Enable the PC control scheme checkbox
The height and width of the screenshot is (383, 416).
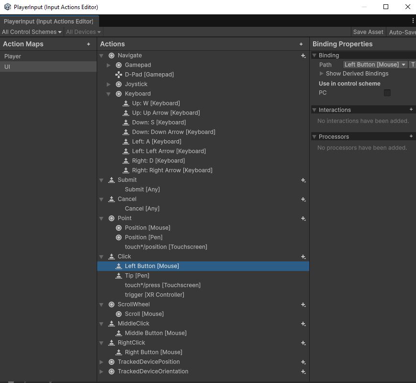click(387, 93)
